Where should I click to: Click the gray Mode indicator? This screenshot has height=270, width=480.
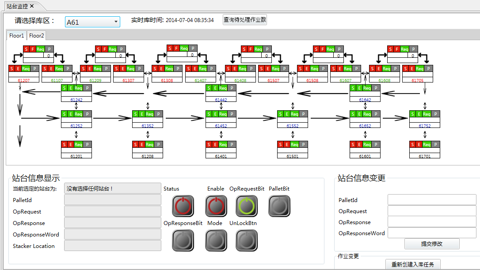coord(216,240)
